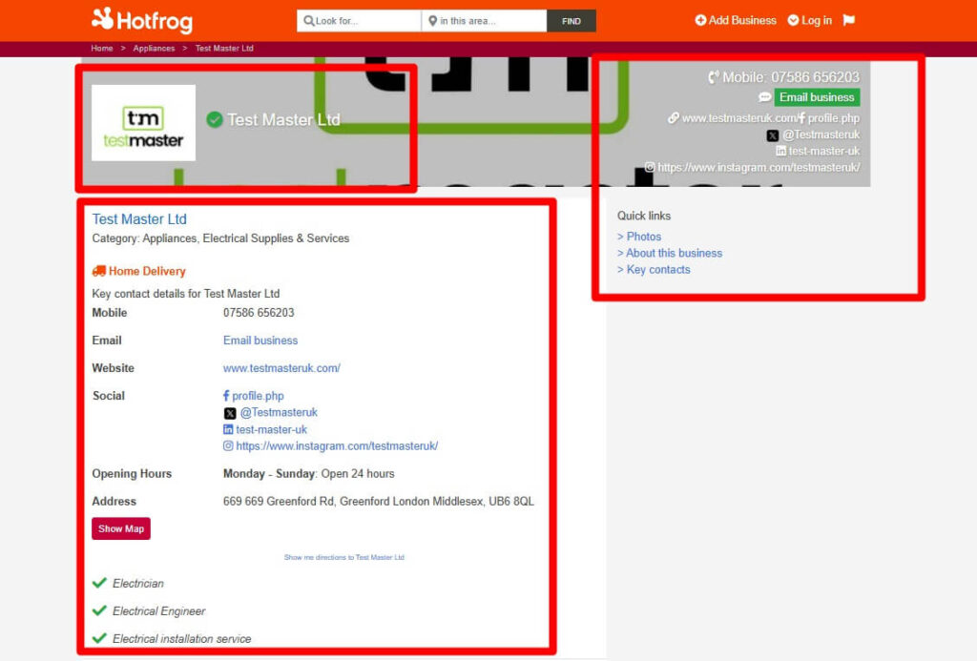
Task: Click the Home Delivery label
Action: (x=147, y=271)
